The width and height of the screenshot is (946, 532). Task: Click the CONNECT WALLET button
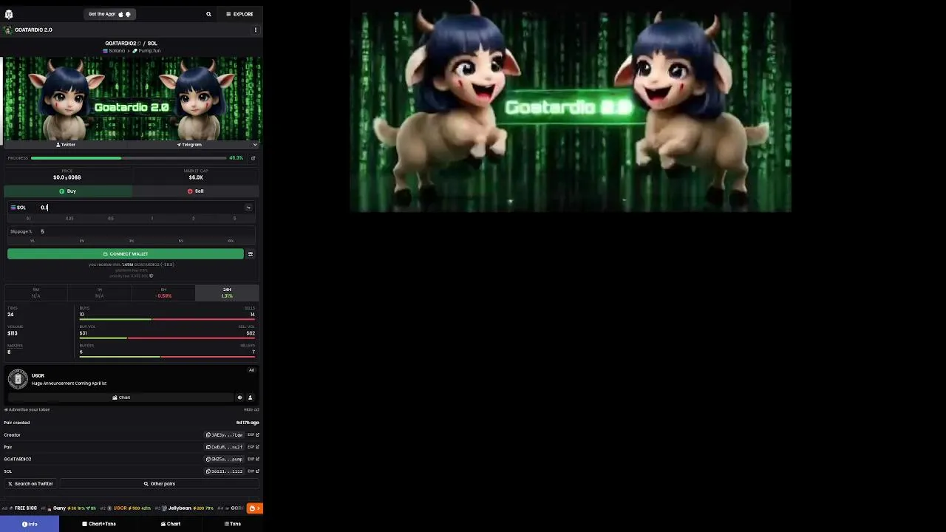click(126, 254)
